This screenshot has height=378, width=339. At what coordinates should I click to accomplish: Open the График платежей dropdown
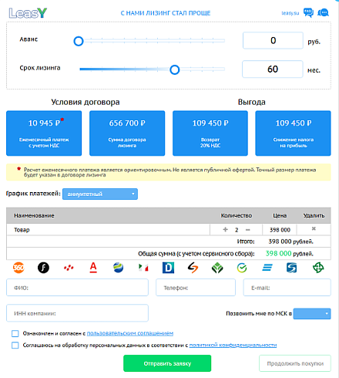tap(100, 194)
